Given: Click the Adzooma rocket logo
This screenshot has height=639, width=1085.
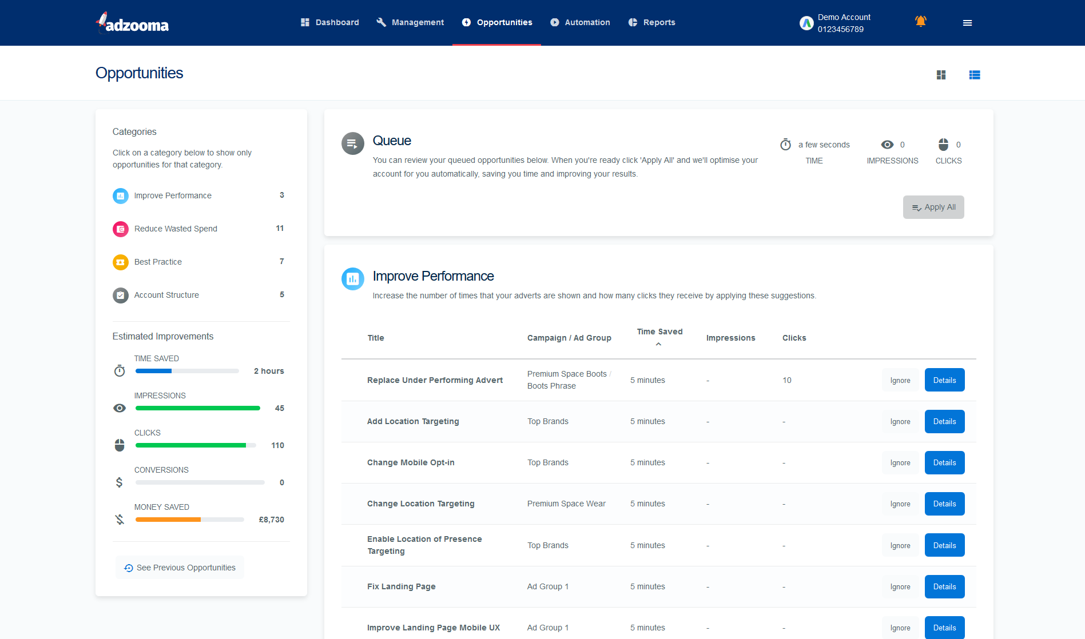Looking at the screenshot, I should 132,23.
